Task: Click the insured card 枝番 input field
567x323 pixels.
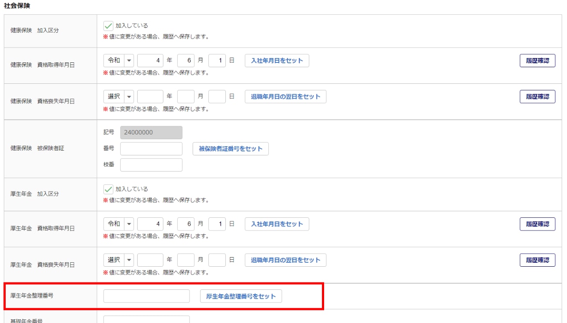Action: (151, 165)
